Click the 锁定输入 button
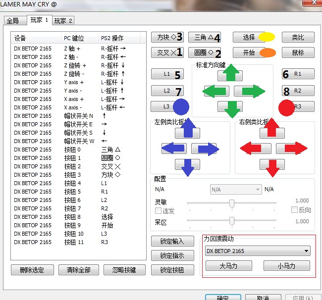 point(171,241)
